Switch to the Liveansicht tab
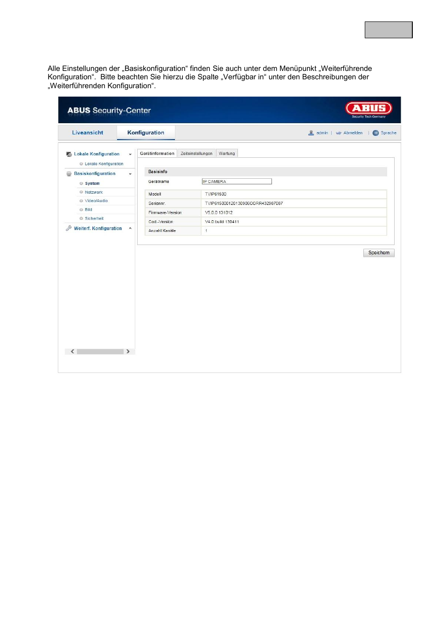 coord(88,133)
